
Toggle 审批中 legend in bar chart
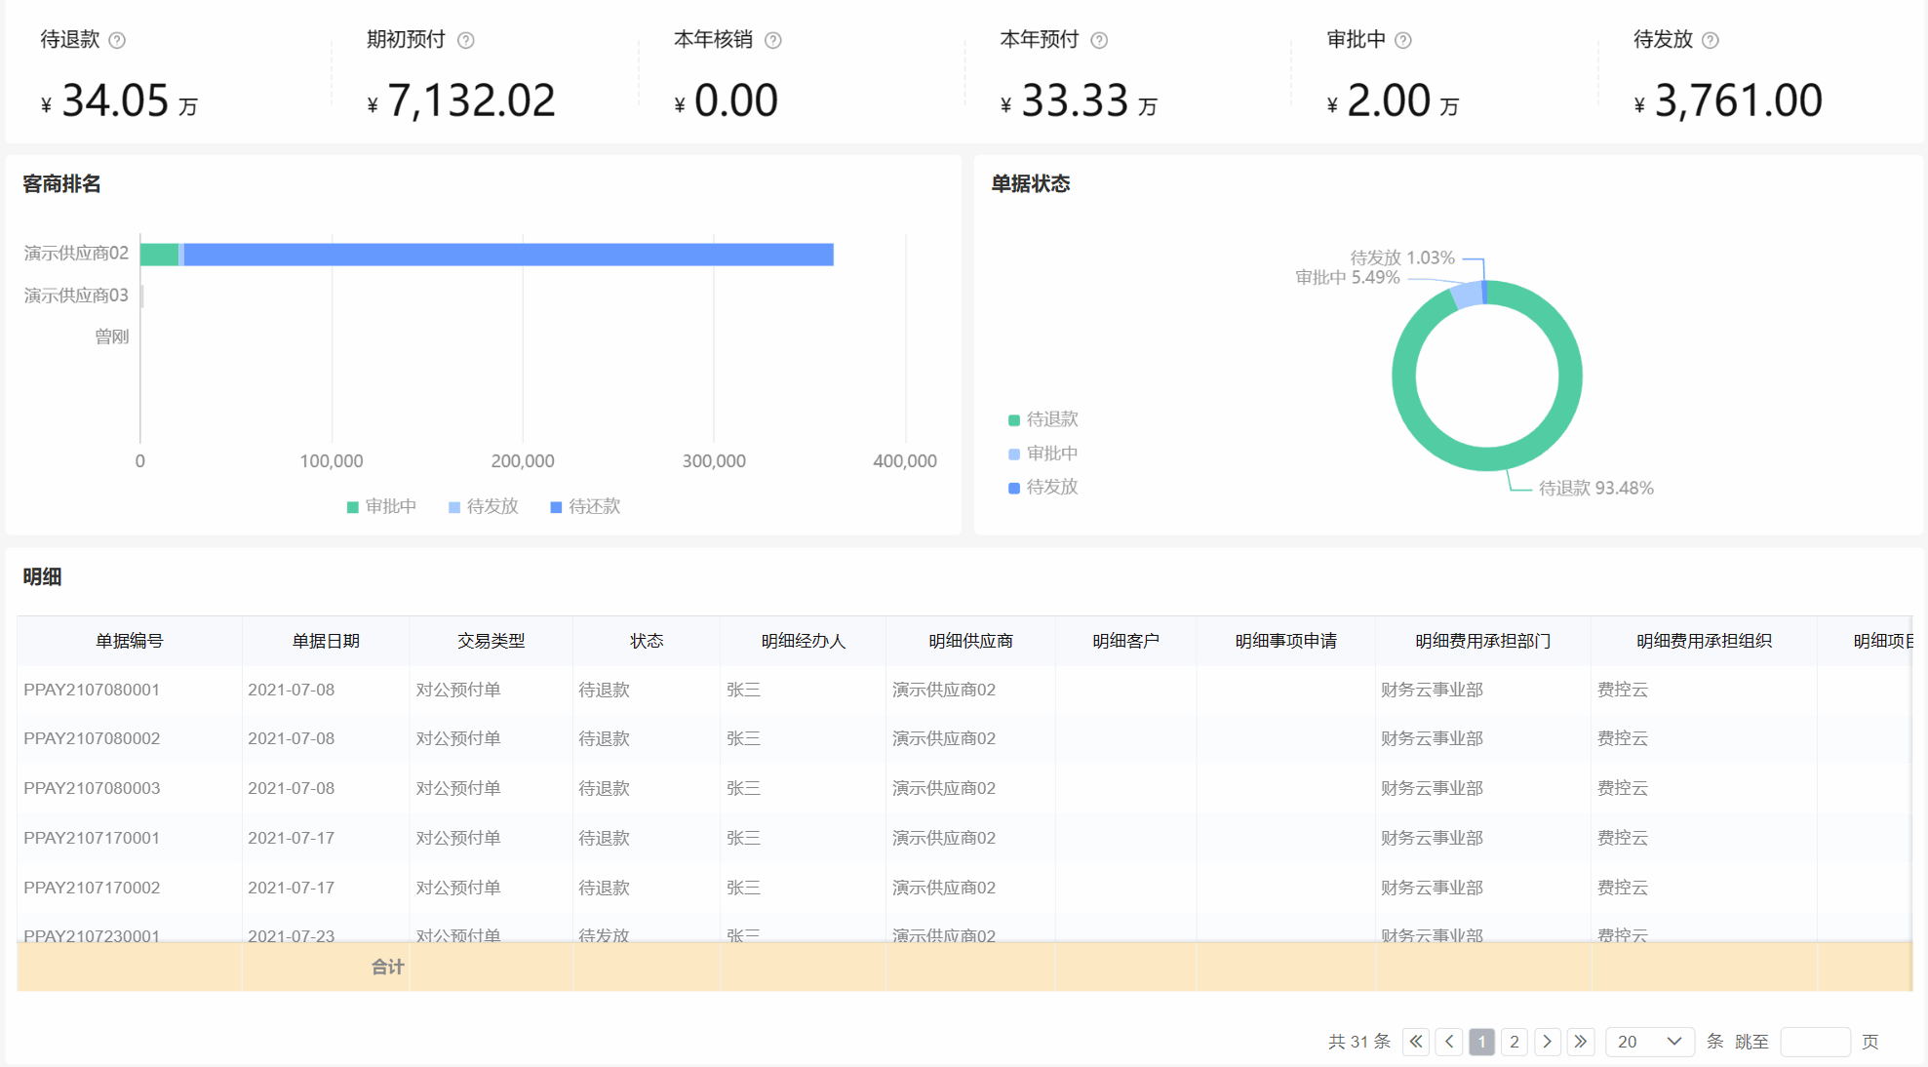381,506
